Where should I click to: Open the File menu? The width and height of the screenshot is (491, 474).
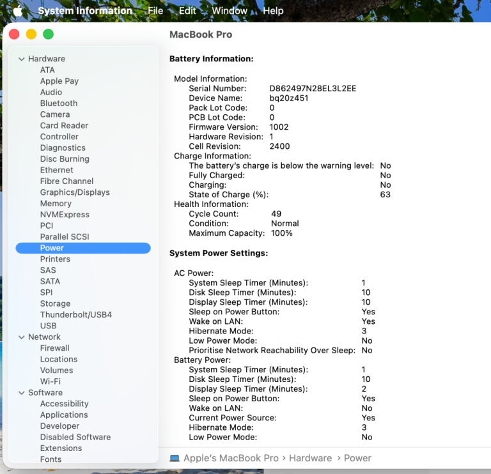[155, 11]
